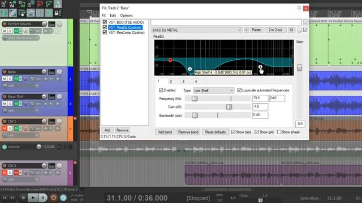Toggle the Show grid checkbox
The image size is (362, 203).
coord(257,132)
